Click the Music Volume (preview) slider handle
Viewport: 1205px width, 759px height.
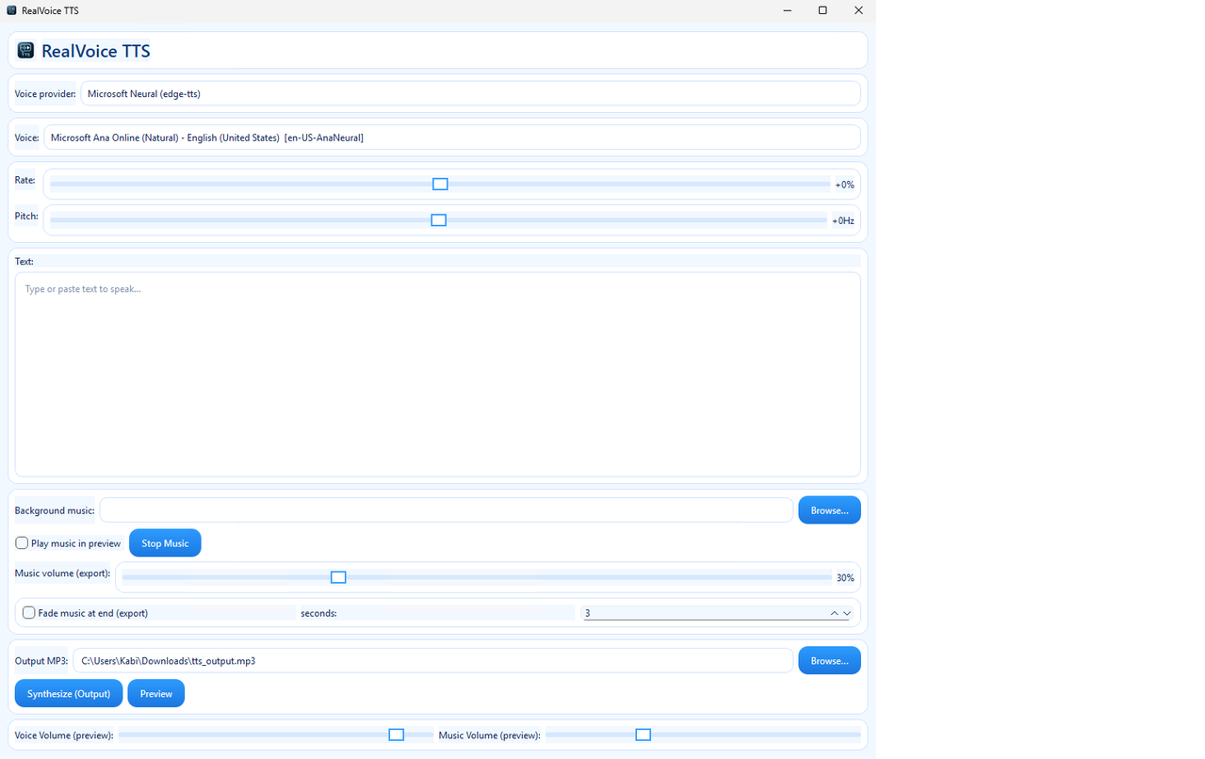coord(643,735)
